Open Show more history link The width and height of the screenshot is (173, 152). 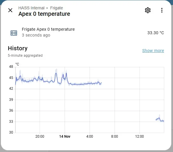pos(153,51)
